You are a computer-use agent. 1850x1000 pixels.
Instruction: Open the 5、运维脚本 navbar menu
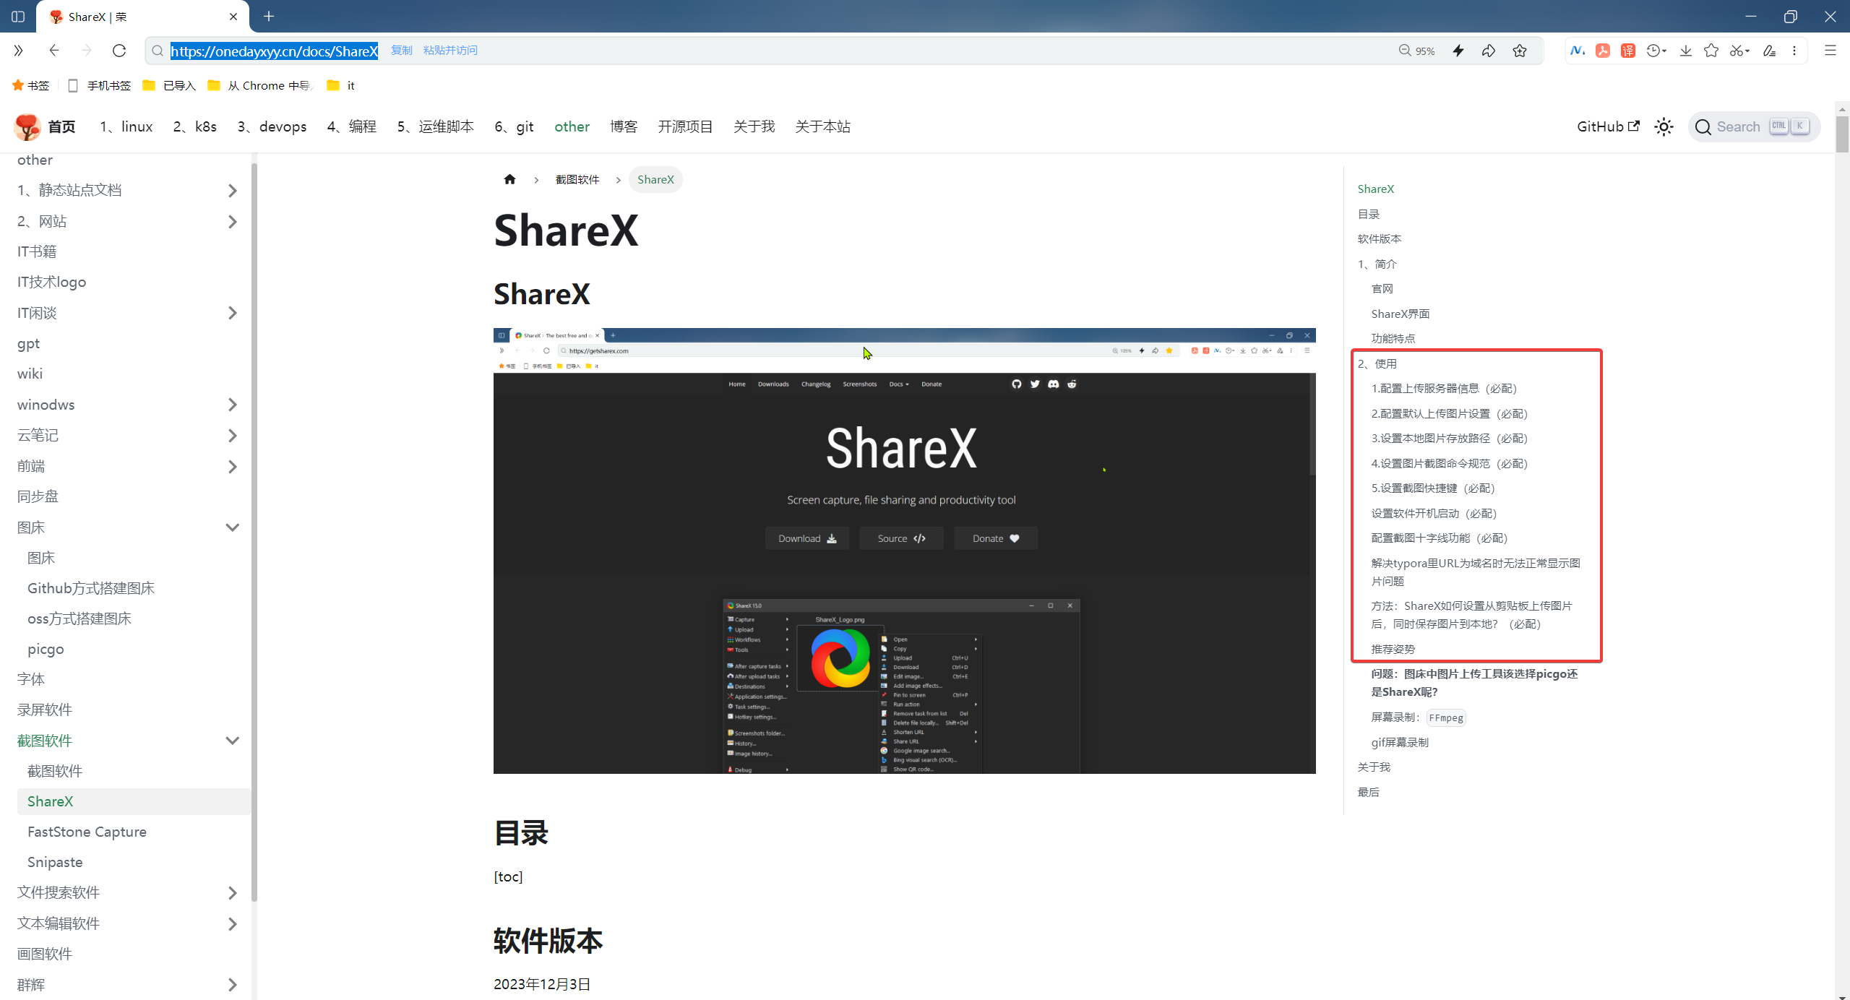coord(435,126)
